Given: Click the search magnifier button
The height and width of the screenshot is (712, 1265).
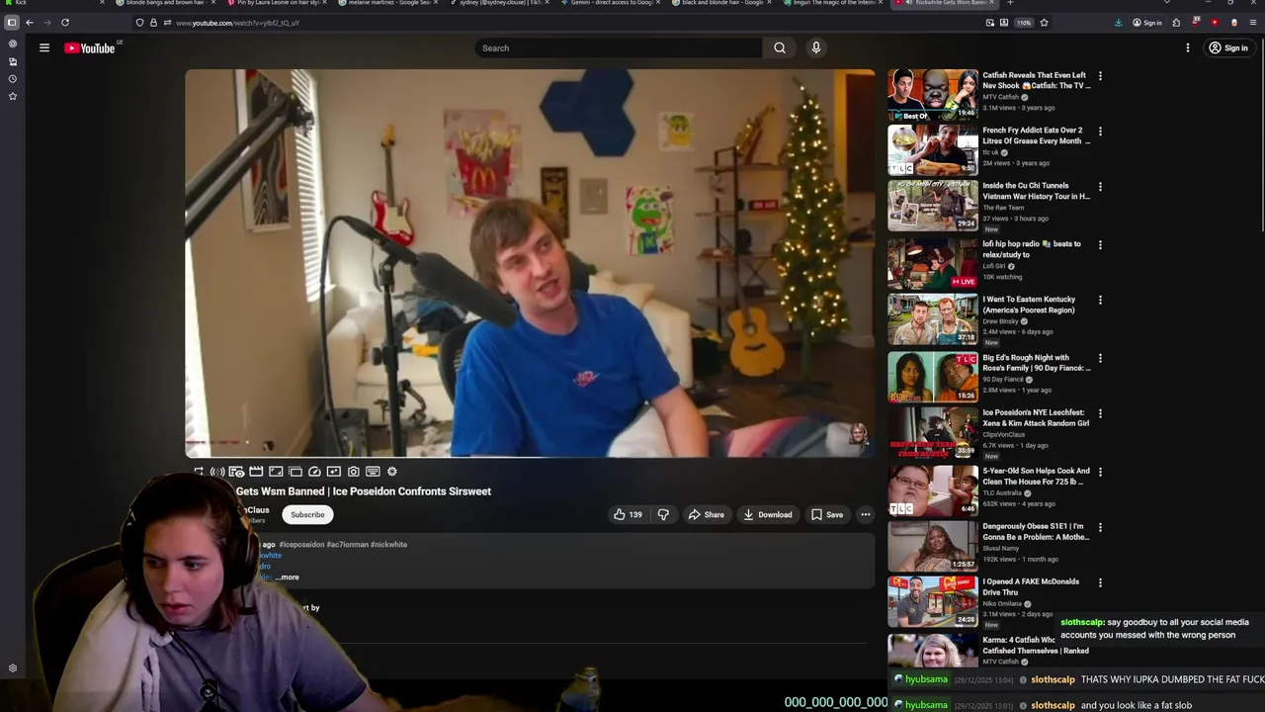Looking at the screenshot, I should point(780,47).
